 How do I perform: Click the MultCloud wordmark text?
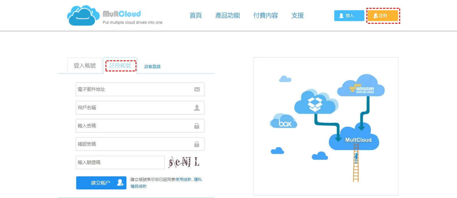pyautogui.click(x=122, y=14)
